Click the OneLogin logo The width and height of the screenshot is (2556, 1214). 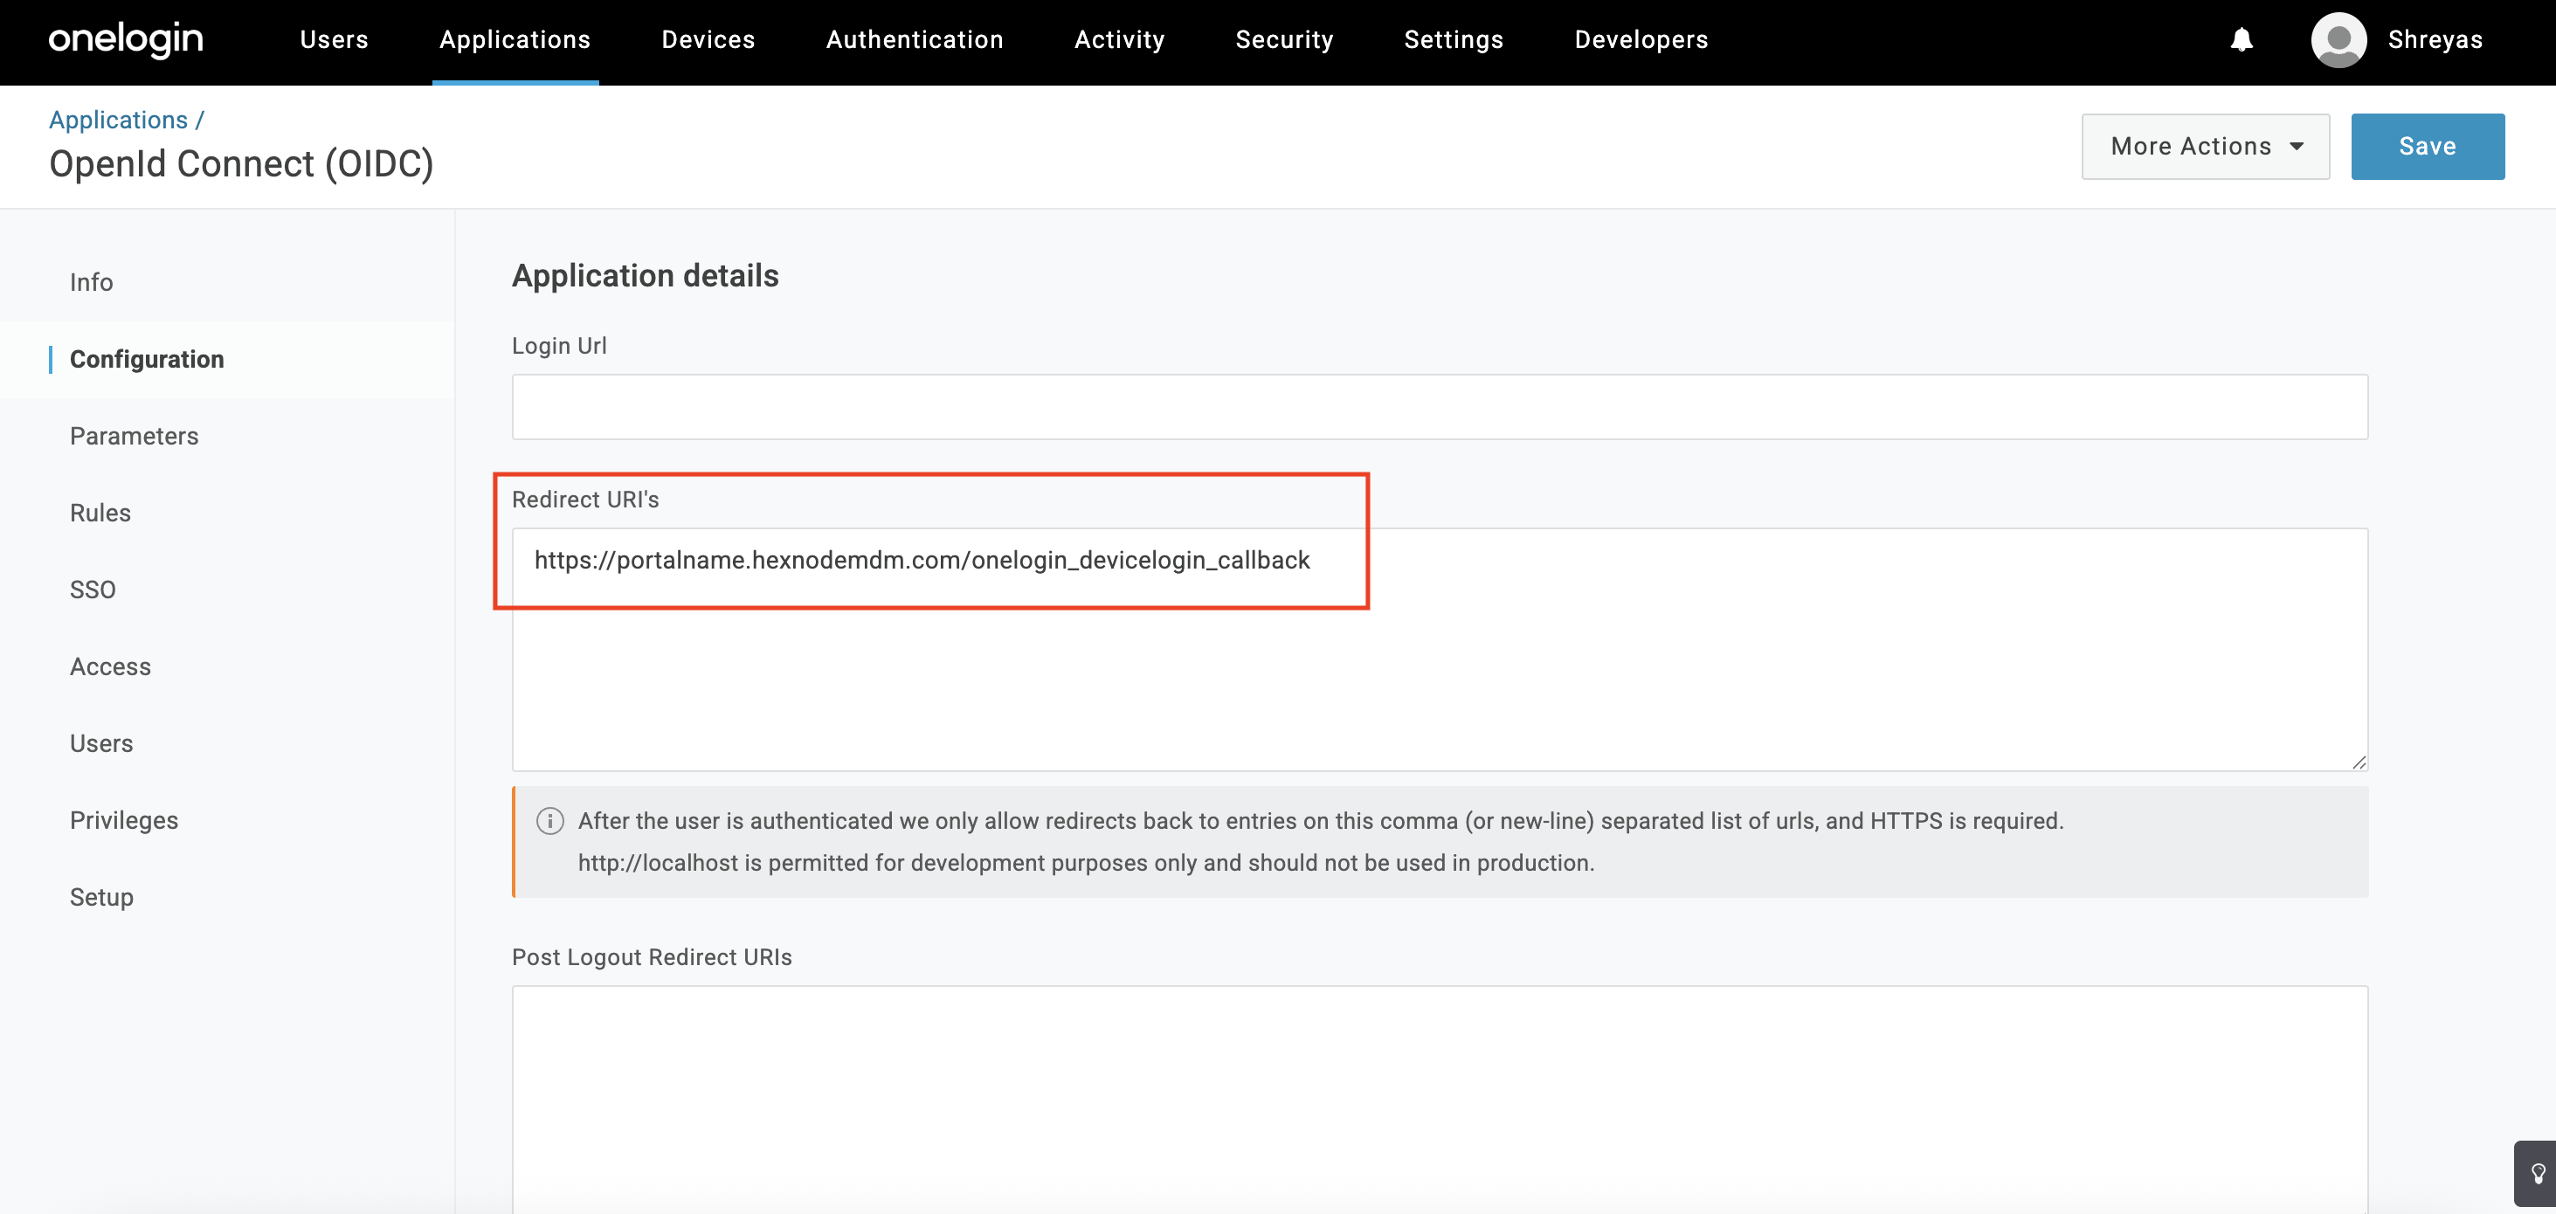[x=126, y=39]
